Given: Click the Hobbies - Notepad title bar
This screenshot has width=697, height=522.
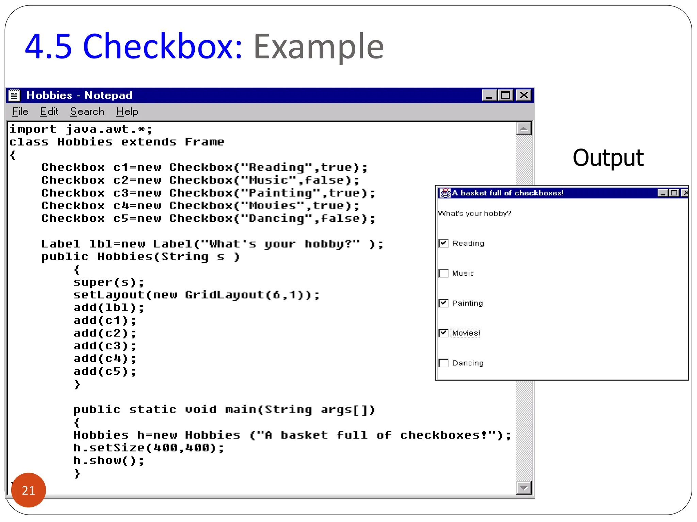Looking at the screenshot, I should [x=270, y=95].
